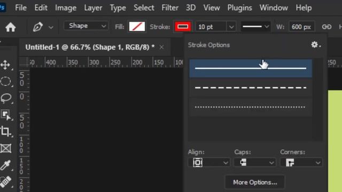Choose the solid line stroke preset

point(251,68)
